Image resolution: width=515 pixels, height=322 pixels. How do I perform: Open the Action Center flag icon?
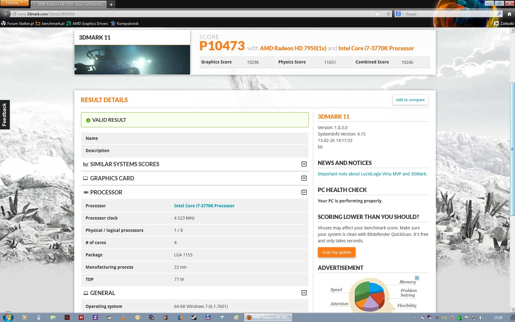click(x=467, y=318)
